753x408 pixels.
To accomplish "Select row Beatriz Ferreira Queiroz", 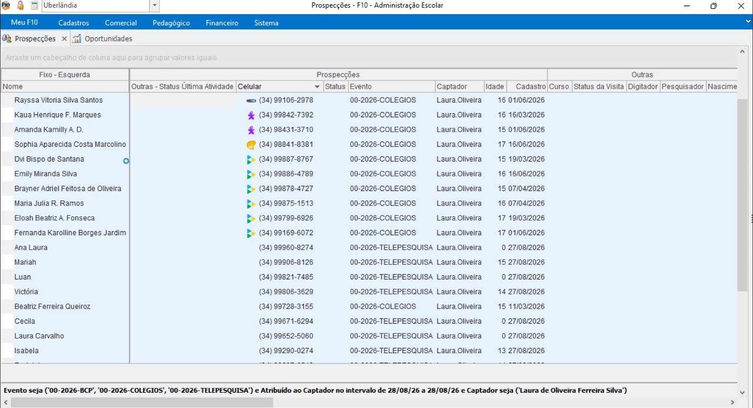I will coord(52,306).
